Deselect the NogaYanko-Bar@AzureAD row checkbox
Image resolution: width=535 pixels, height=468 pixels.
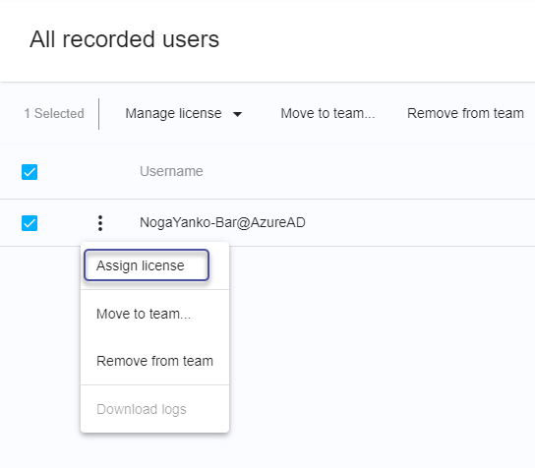[x=30, y=223]
